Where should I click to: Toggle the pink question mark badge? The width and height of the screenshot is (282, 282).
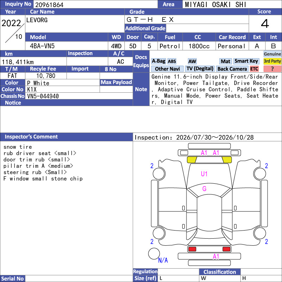point(272,69)
